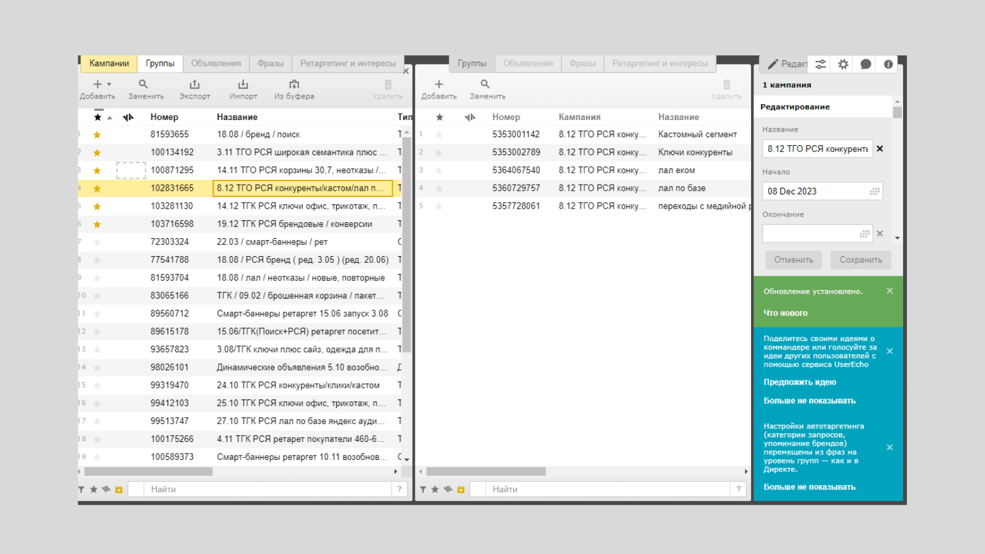985x554 pixels.
Task: Click campaigns list horizontal scrollbar
Action: click(x=148, y=472)
